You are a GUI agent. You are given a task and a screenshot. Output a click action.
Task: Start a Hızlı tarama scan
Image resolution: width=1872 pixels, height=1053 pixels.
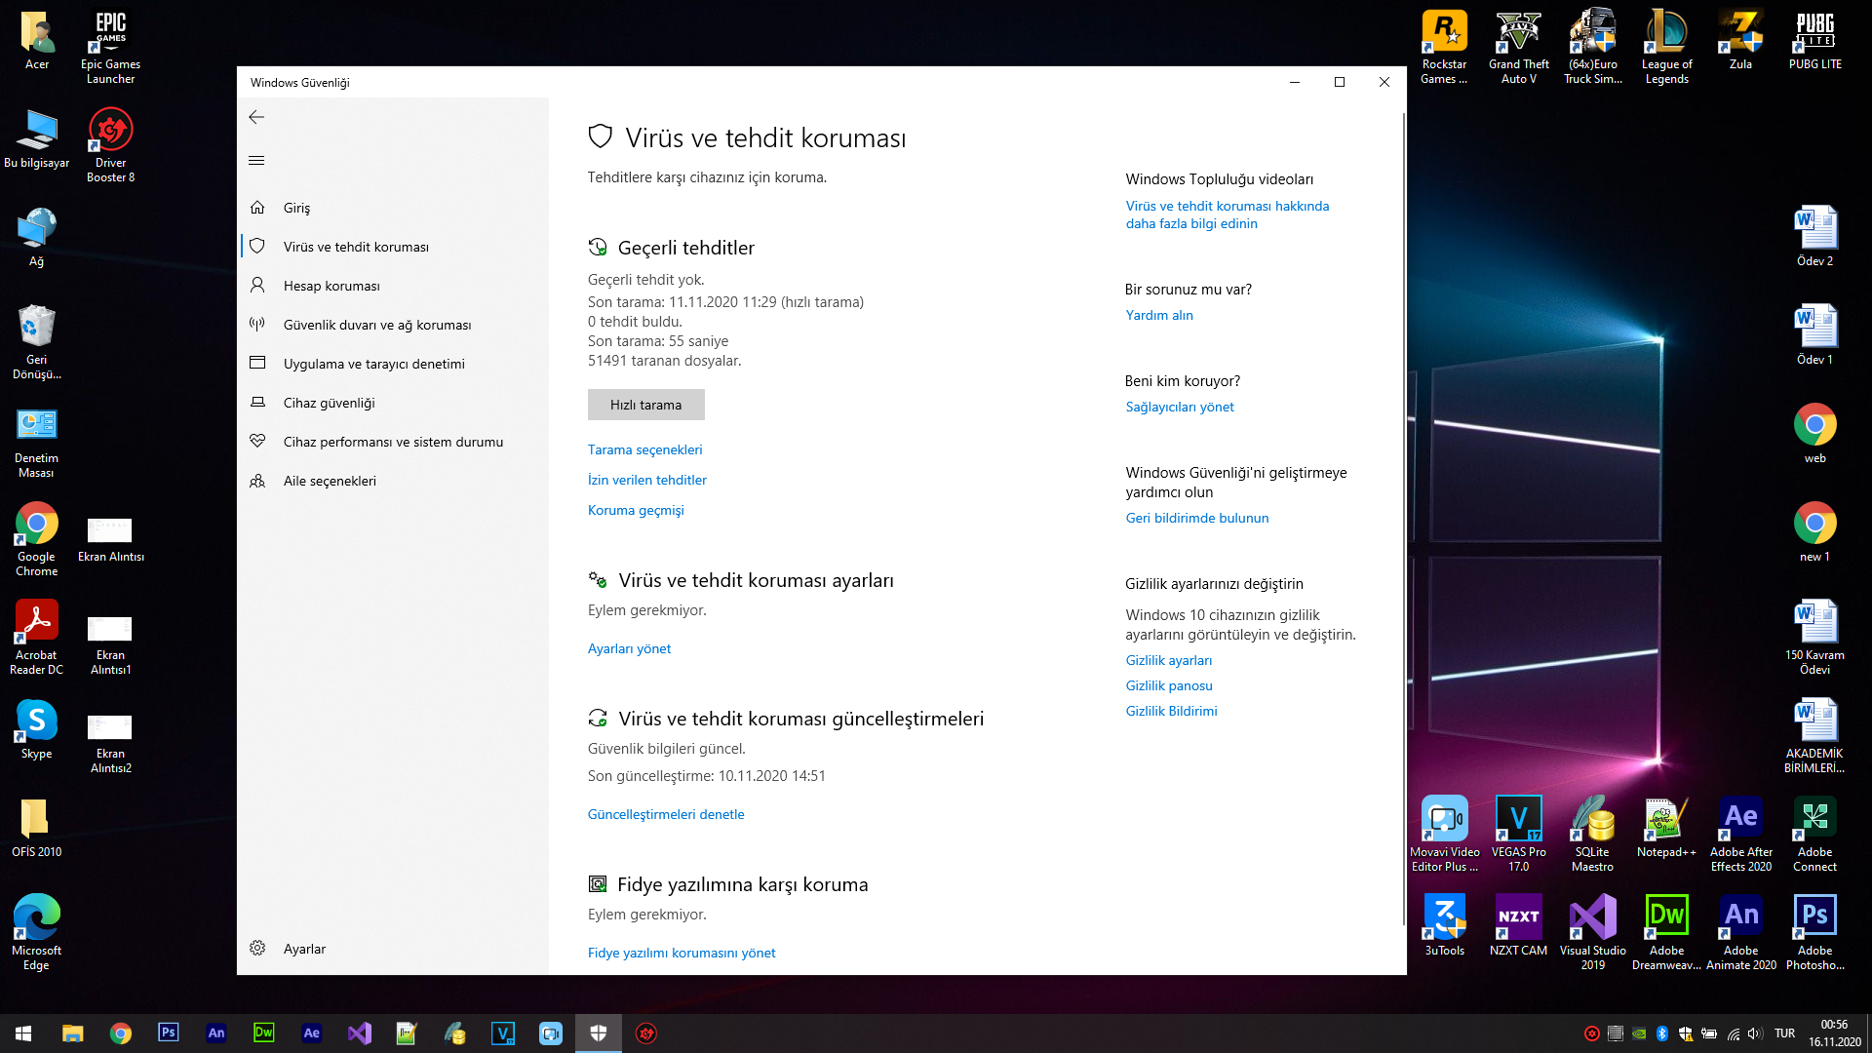pos(645,405)
